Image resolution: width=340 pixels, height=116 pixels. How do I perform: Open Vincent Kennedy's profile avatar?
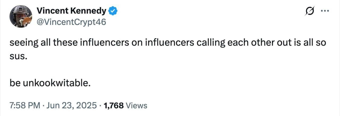(x=21, y=16)
